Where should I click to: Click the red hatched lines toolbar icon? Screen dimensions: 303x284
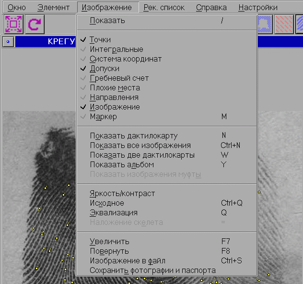tap(284, 24)
